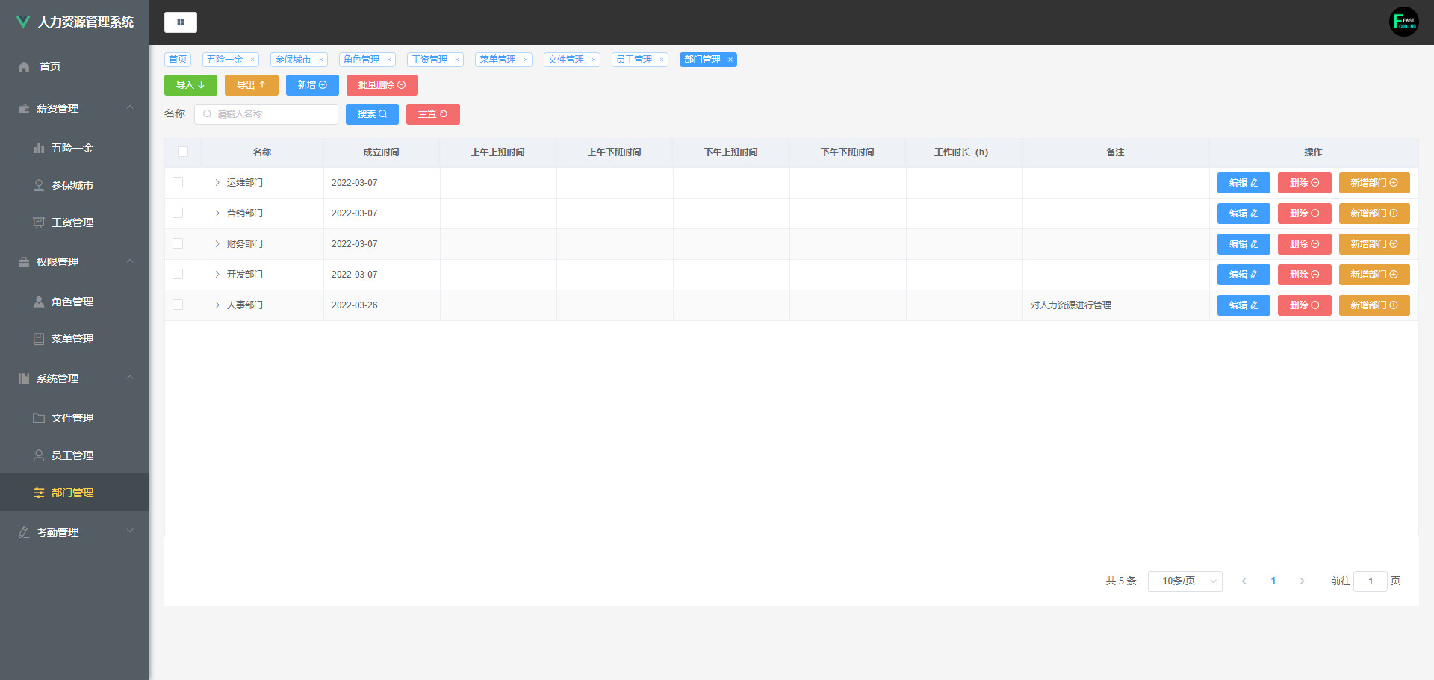
Task: Click the next page arrow in pagination
Action: click(x=1302, y=581)
